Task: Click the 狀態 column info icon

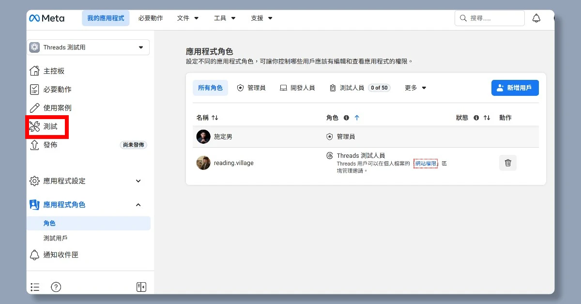Action: tap(476, 118)
